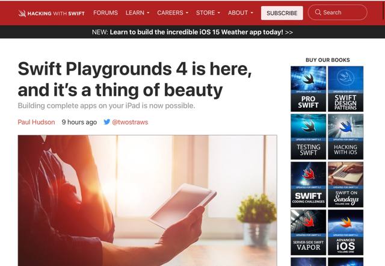Click the iOS 15 Weather app banner
385x266 pixels.
click(192, 32)
